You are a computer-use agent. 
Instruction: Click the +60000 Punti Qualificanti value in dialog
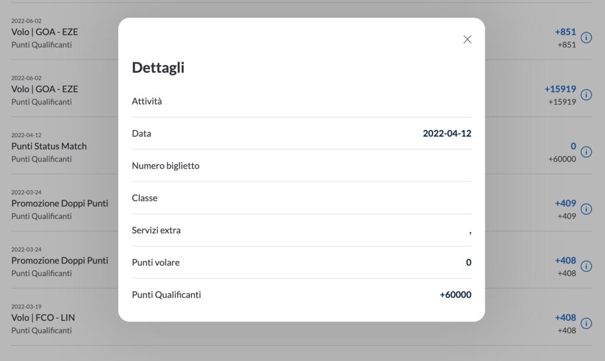point(456,295)
